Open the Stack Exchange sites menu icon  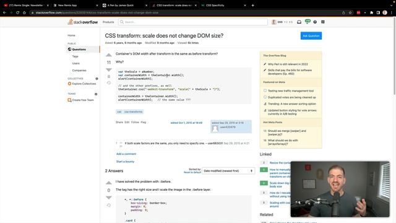(323, 22)
